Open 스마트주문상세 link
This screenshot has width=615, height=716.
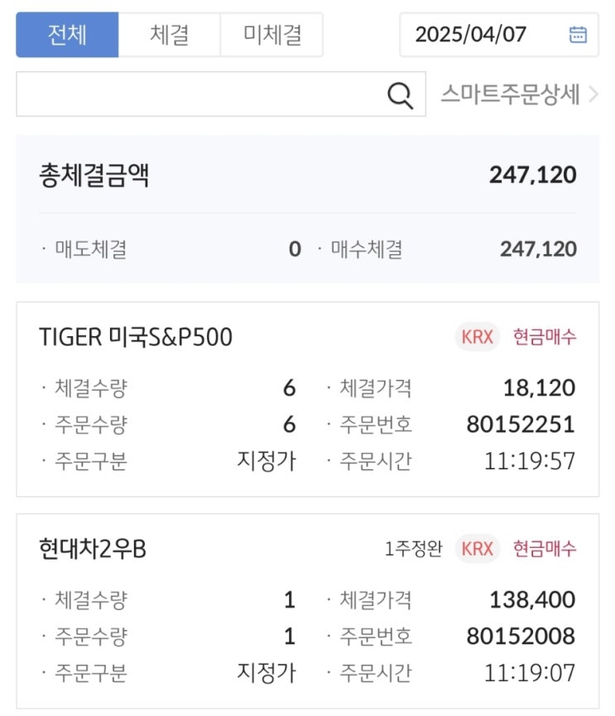(x=510, y=94)
